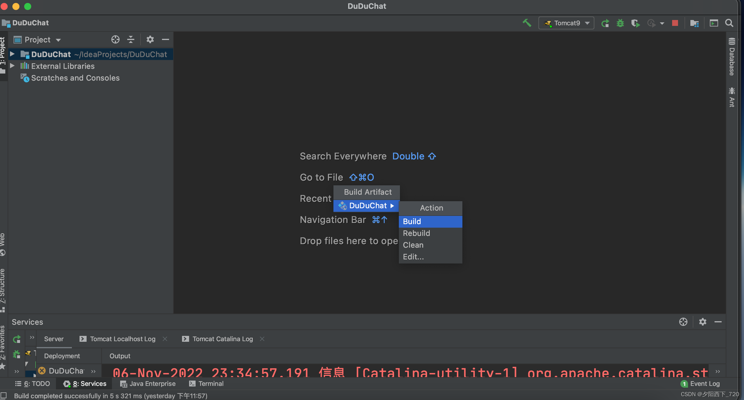Toggle the Web tool window side tab

pos(3,244)
